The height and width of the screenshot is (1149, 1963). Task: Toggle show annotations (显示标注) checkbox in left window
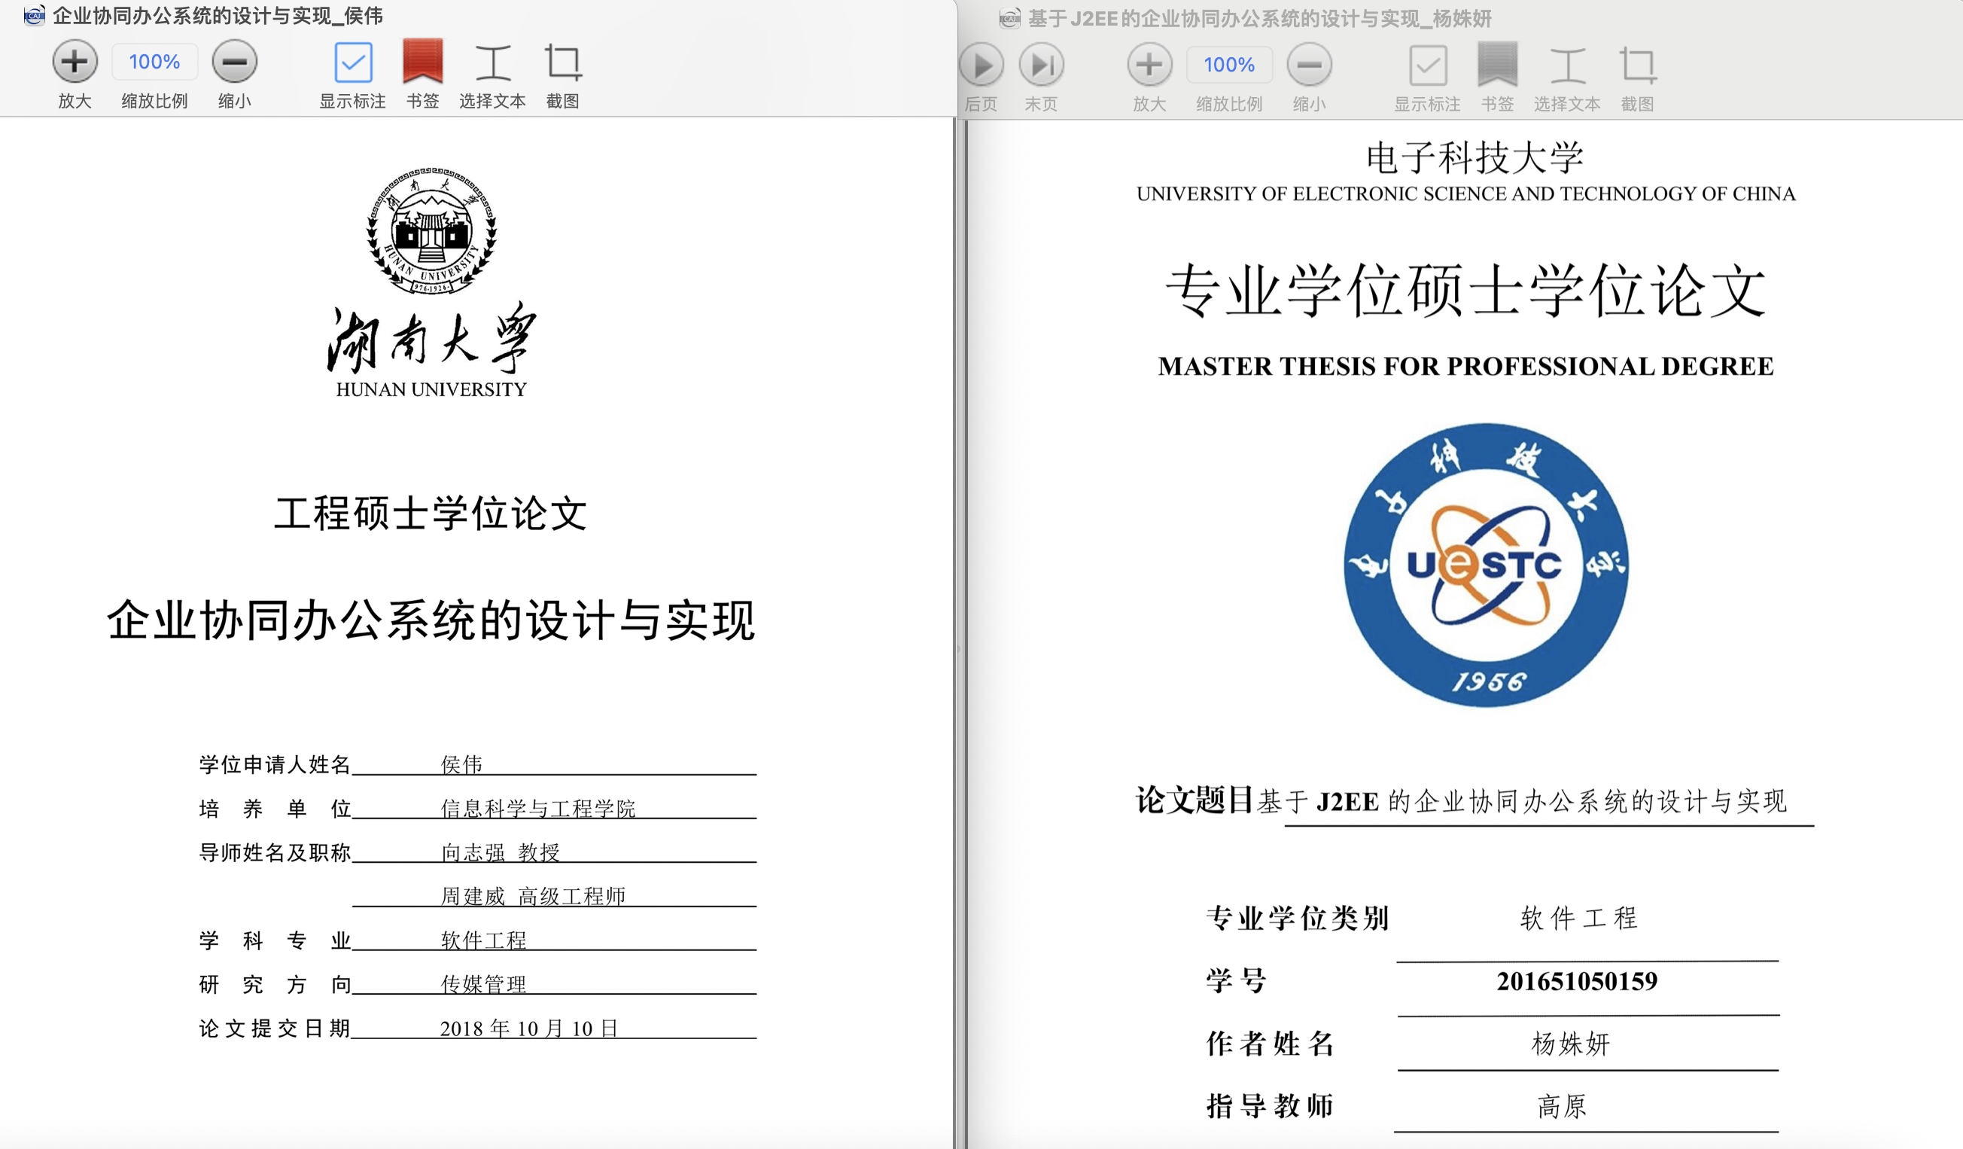pyautogui.click(x=353, y=62)
